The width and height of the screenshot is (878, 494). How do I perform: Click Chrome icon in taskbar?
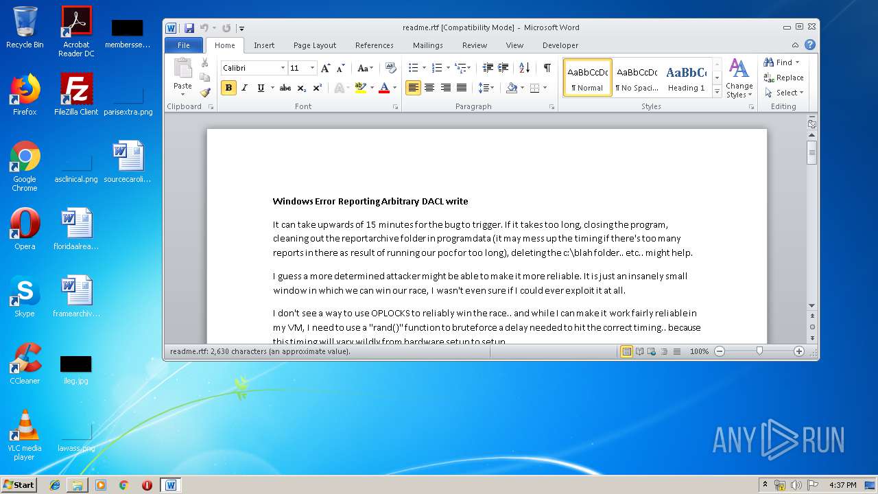[x=123, y=485]
